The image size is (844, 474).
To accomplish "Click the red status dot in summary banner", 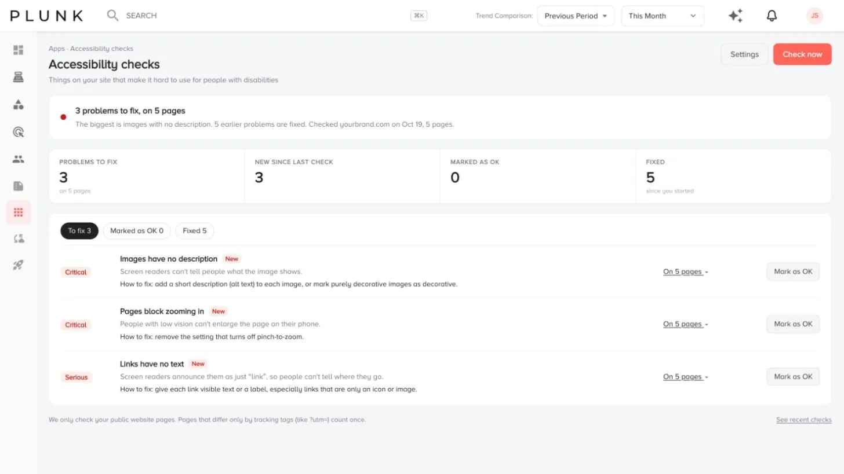I will coord(63,117).
